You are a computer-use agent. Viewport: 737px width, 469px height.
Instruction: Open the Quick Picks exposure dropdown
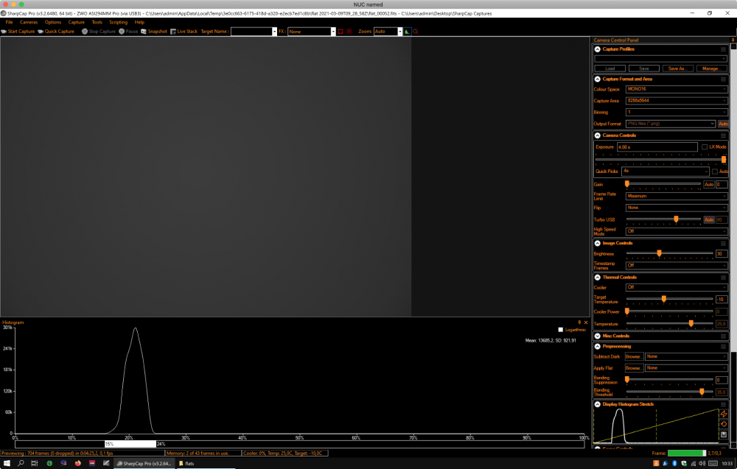pos(665,172)
